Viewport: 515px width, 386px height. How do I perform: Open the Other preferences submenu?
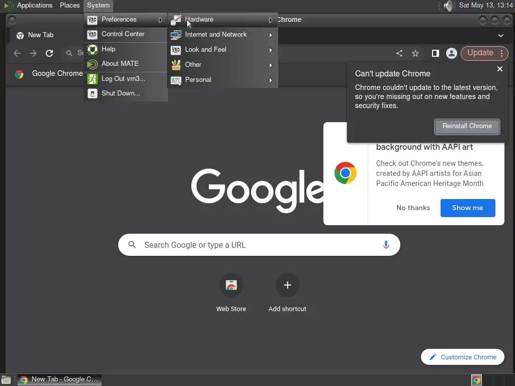223,65
